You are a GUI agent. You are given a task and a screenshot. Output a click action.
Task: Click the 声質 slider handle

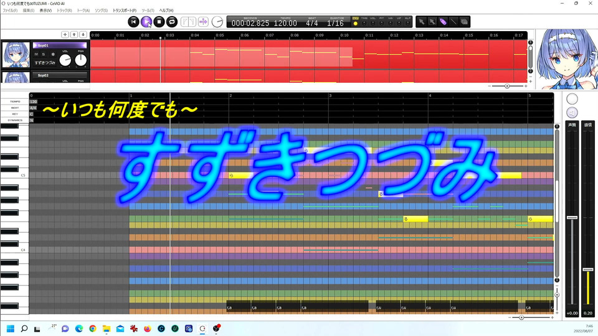click(572, 218)
